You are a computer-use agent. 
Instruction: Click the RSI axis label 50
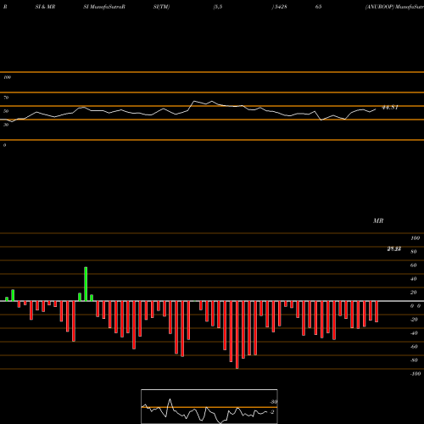(x=6, y=111)
